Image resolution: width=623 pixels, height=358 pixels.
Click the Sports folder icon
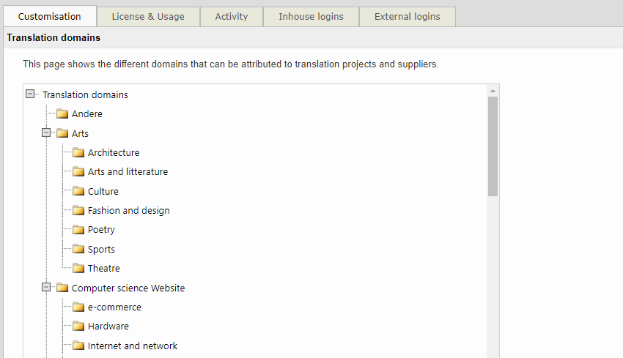point(78,249)
